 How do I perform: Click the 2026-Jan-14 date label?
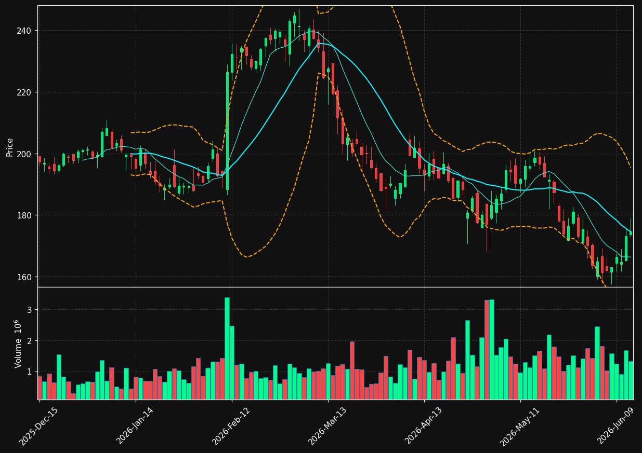click(x=135, y=425)
